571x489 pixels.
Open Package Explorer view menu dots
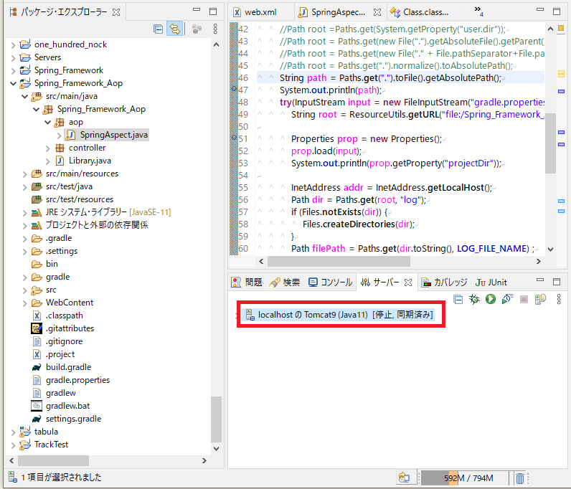(215, 29)
